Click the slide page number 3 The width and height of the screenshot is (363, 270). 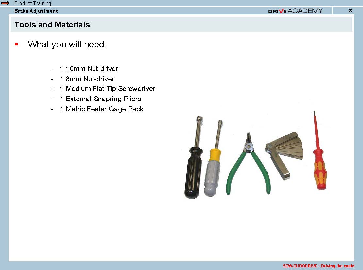350,11
